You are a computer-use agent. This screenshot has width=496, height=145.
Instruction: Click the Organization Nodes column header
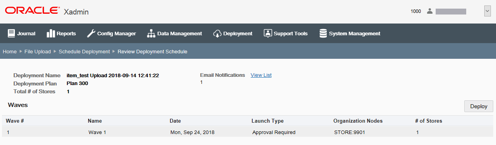click(x=358, y=121)
